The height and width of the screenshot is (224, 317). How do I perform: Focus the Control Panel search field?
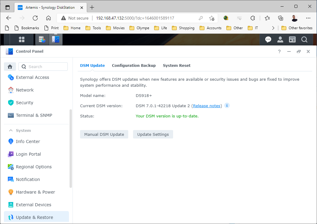point(43,67)
